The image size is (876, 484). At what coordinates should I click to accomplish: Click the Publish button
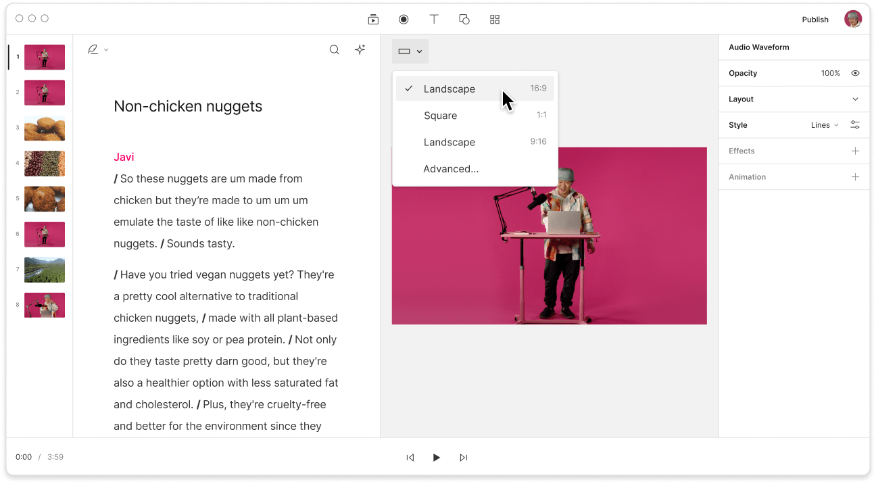815,20
